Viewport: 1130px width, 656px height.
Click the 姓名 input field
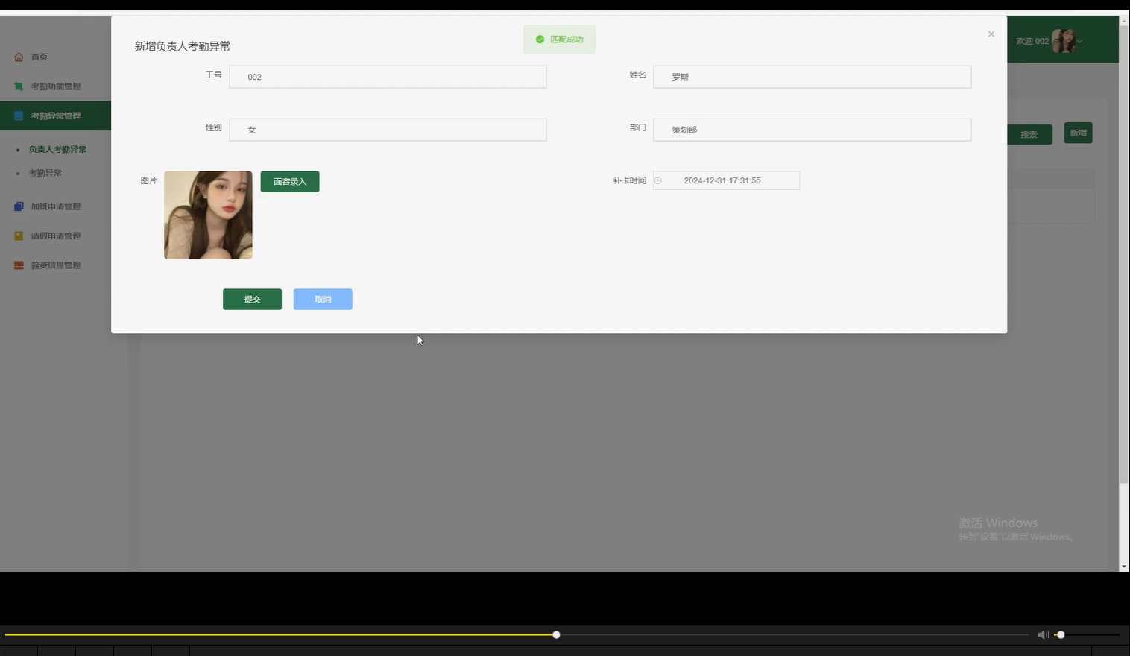pos(812,77)
